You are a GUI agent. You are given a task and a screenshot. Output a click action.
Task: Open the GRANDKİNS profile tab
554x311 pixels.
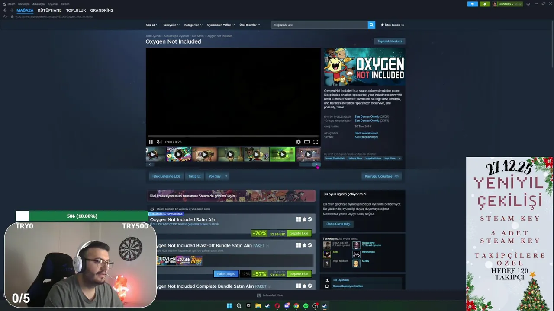[x=101, y=10]
